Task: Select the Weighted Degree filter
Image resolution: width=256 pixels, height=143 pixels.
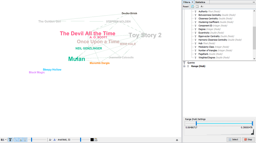Action: 214,57
